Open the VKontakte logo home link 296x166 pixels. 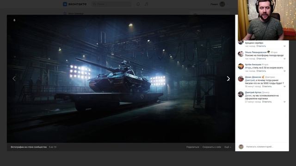pyautogui.click(x=75, y=4)
